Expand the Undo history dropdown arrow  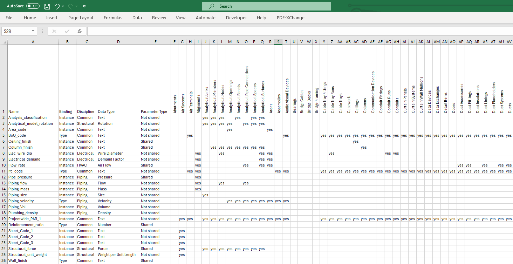tap(63, 6)
